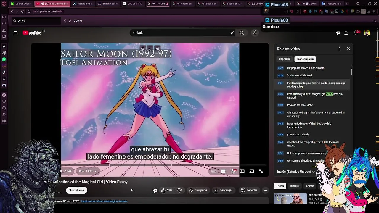Start voice search with the microphone
The height and width of the screenshot is (213, 379).
255,33
